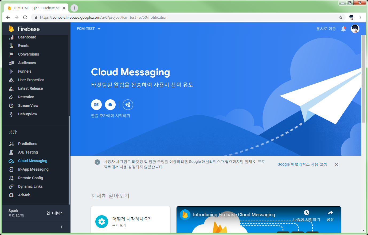Image resolution: width=368 pixels, height=235 pixels.
Task: Click the DebugView icon
Action: coord(11,114)
